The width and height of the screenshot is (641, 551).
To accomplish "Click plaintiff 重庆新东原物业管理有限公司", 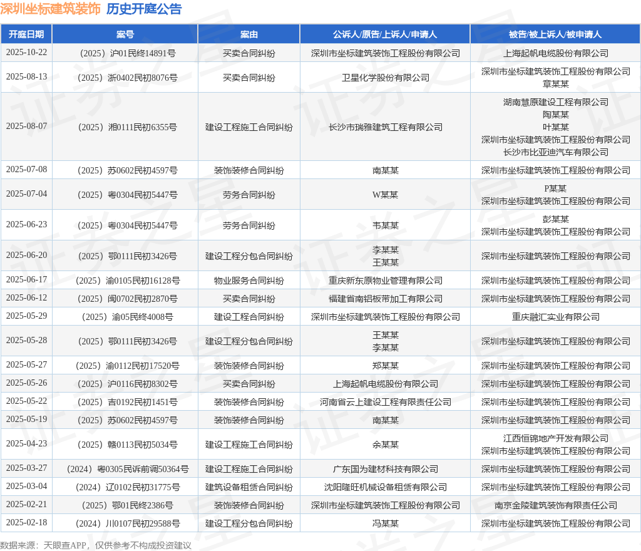I will pos(386,281).
